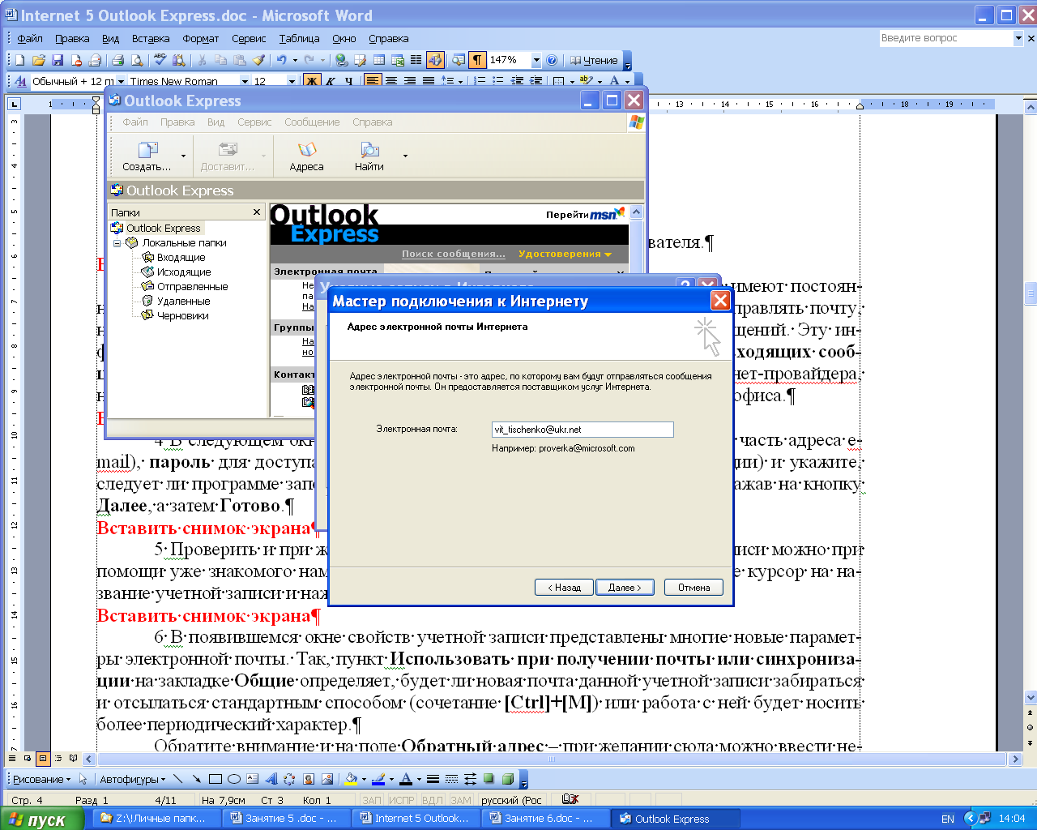Image resolution: width=1037 pixels, height=830 pixels.
Task: Toggle show paragraph marks button
Action: point(477,60)
